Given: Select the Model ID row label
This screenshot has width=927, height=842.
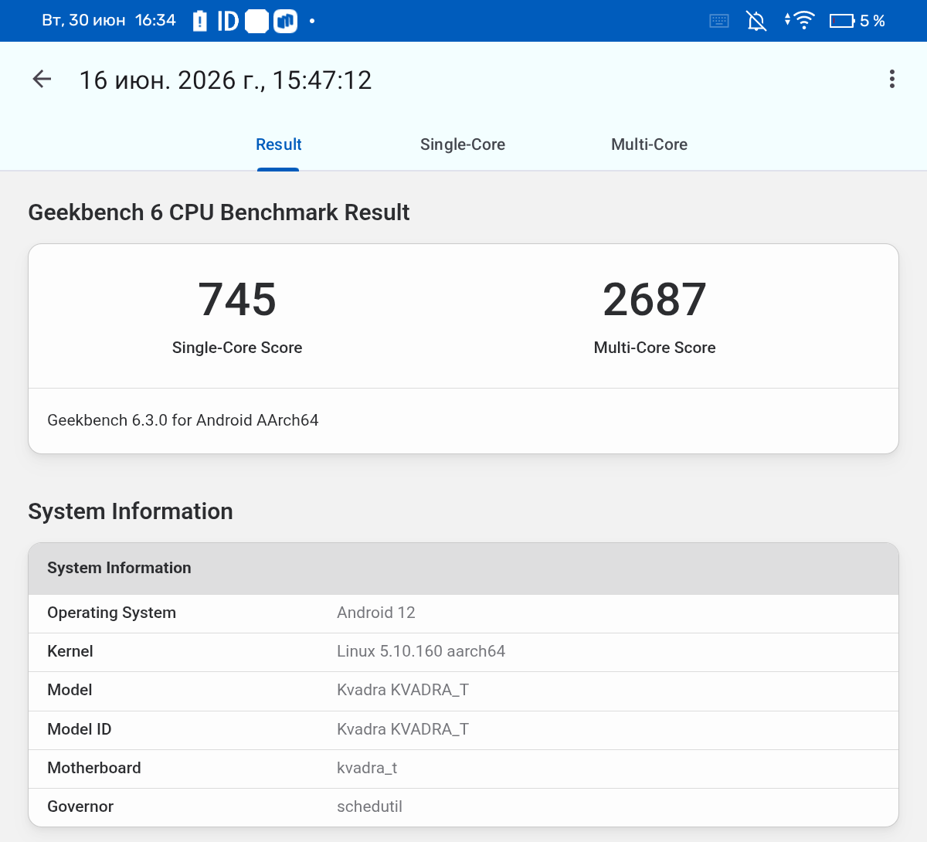Looking at the screenshot, I should [x=80, y=729].
